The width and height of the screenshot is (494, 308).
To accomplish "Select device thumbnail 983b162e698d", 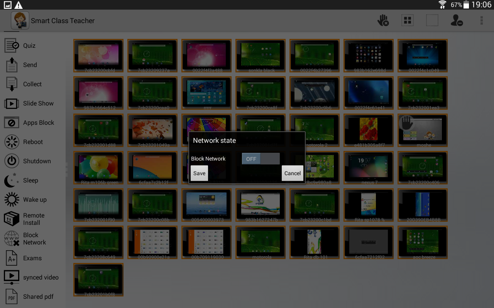I will point(369,55).
